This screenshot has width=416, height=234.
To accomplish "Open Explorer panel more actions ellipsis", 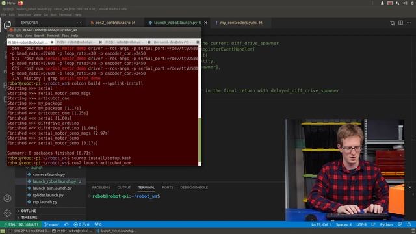I will [79, 23].
